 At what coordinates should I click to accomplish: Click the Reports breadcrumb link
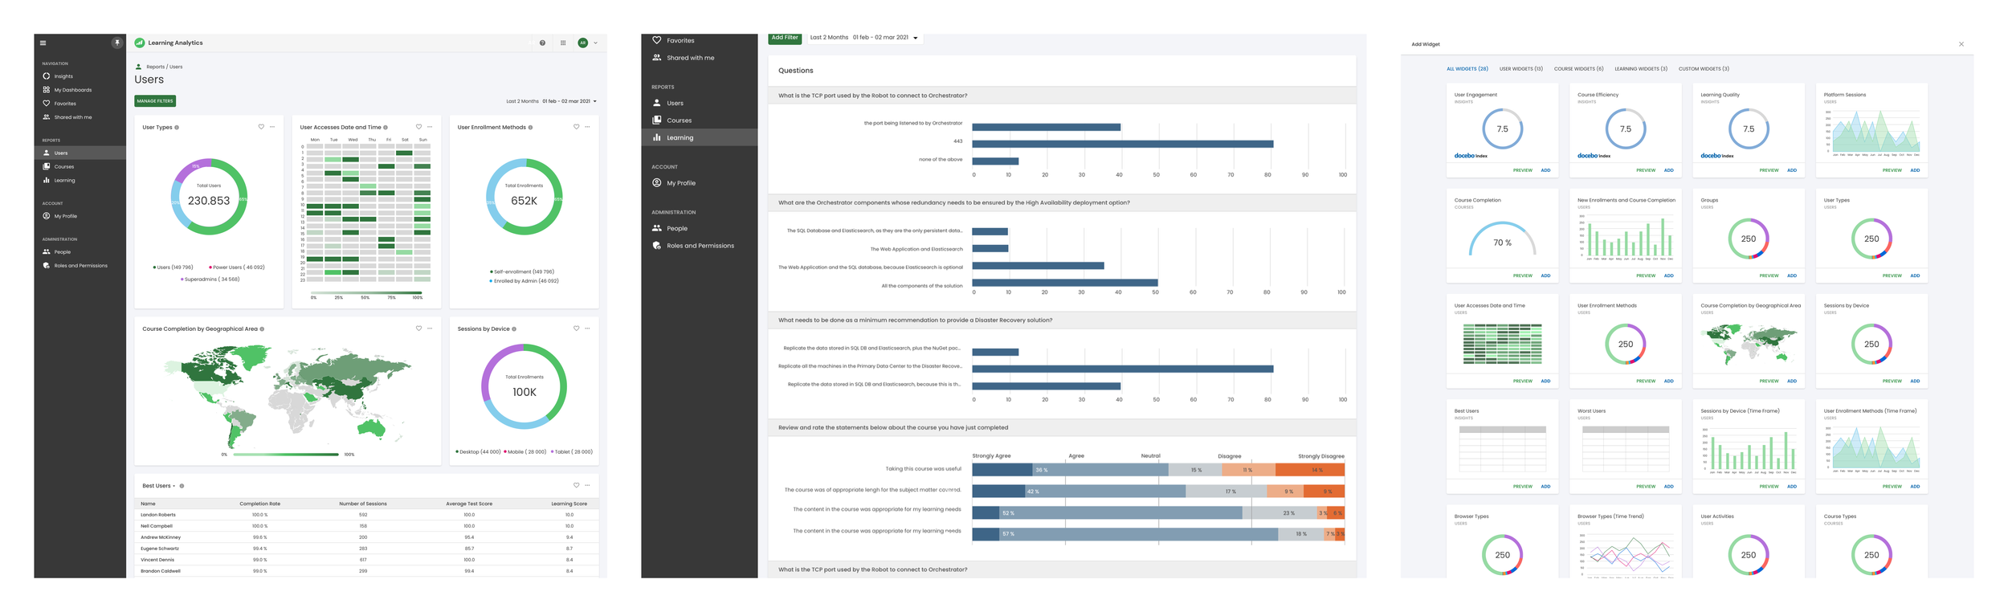(x=155, y=67)
